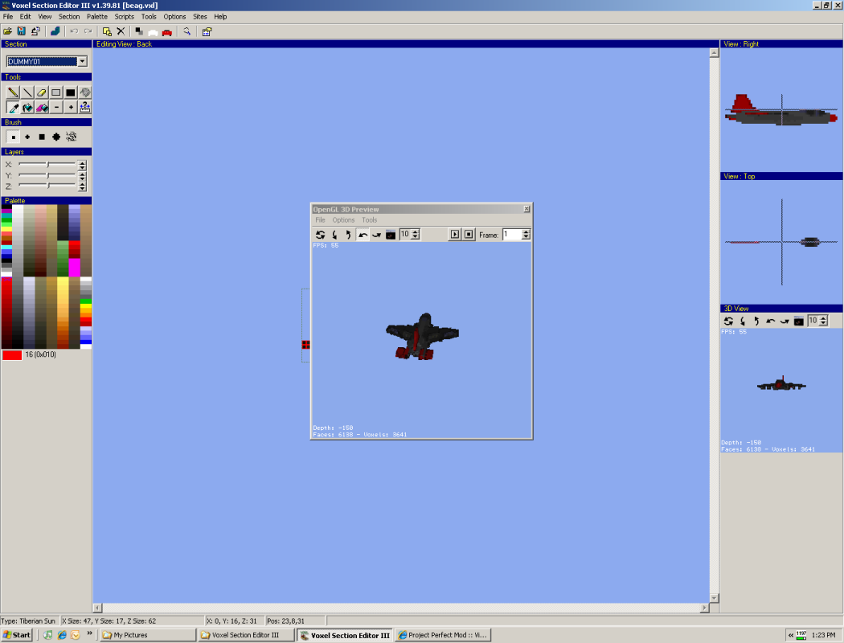Toggle the rotate-left button in OpenGL Preview

point(363,234)
